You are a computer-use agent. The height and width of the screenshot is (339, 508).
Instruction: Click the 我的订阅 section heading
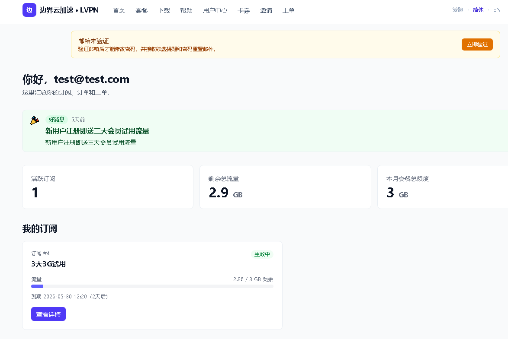tap(39, 229)
